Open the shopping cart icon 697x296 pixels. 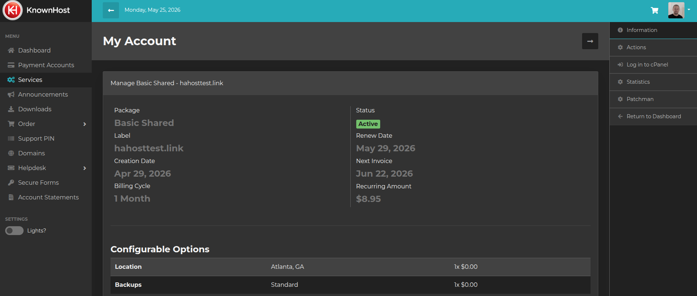pos(655,10)
